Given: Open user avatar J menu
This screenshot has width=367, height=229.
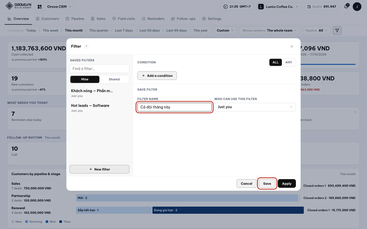Looking at the screenshot, I should point(357,7).
